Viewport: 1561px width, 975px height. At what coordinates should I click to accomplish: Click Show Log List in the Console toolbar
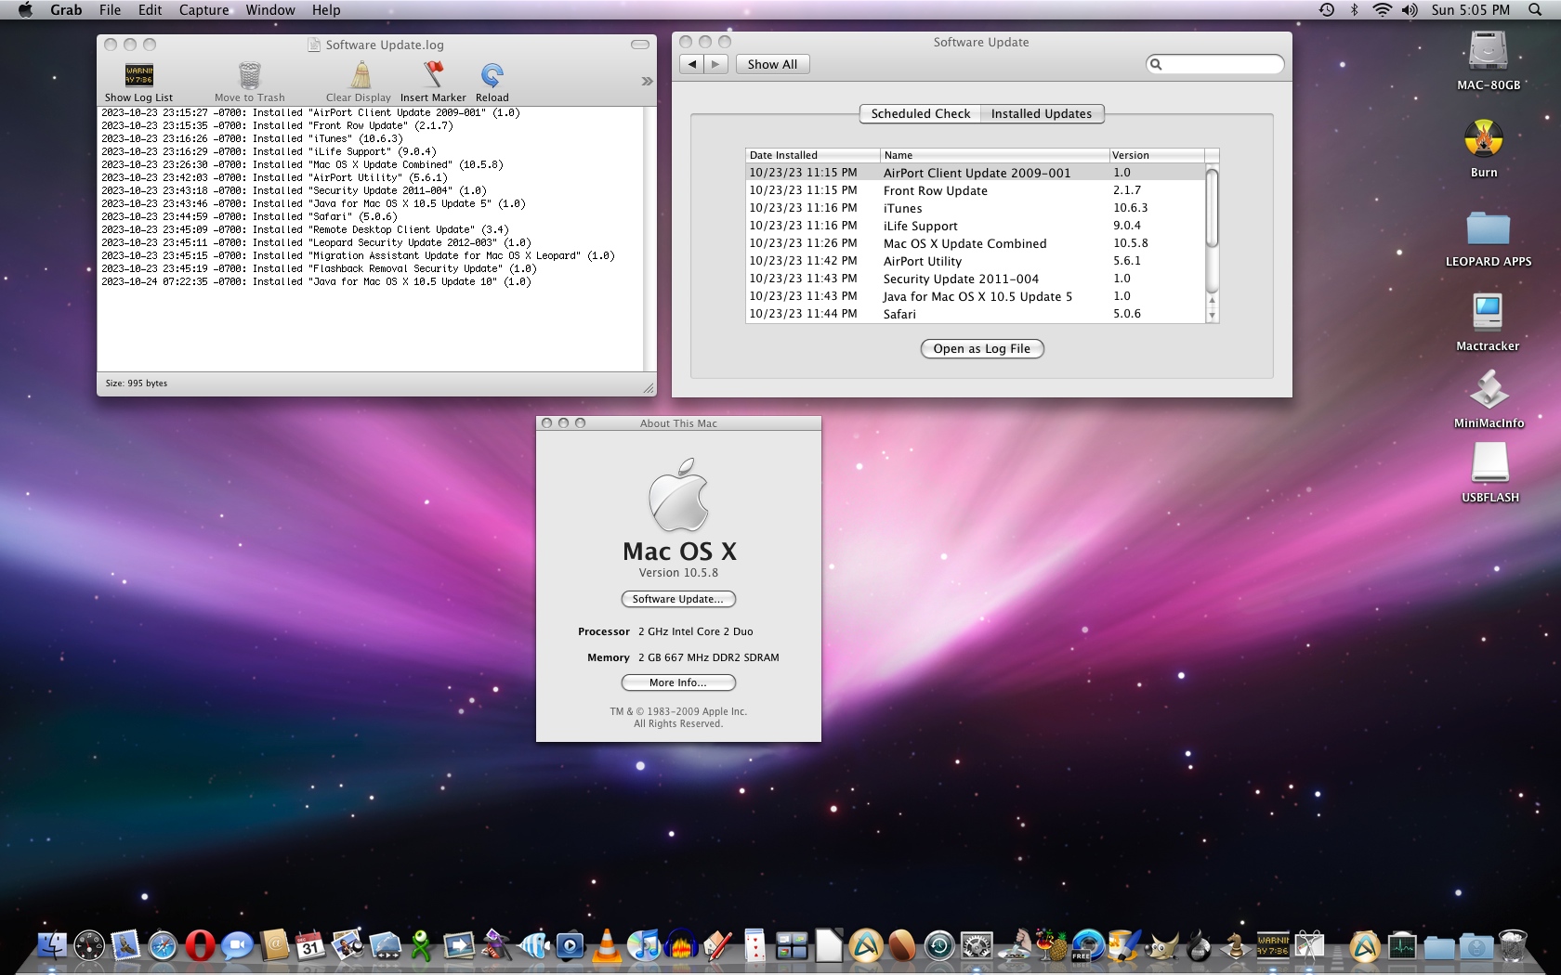[138, 82]
